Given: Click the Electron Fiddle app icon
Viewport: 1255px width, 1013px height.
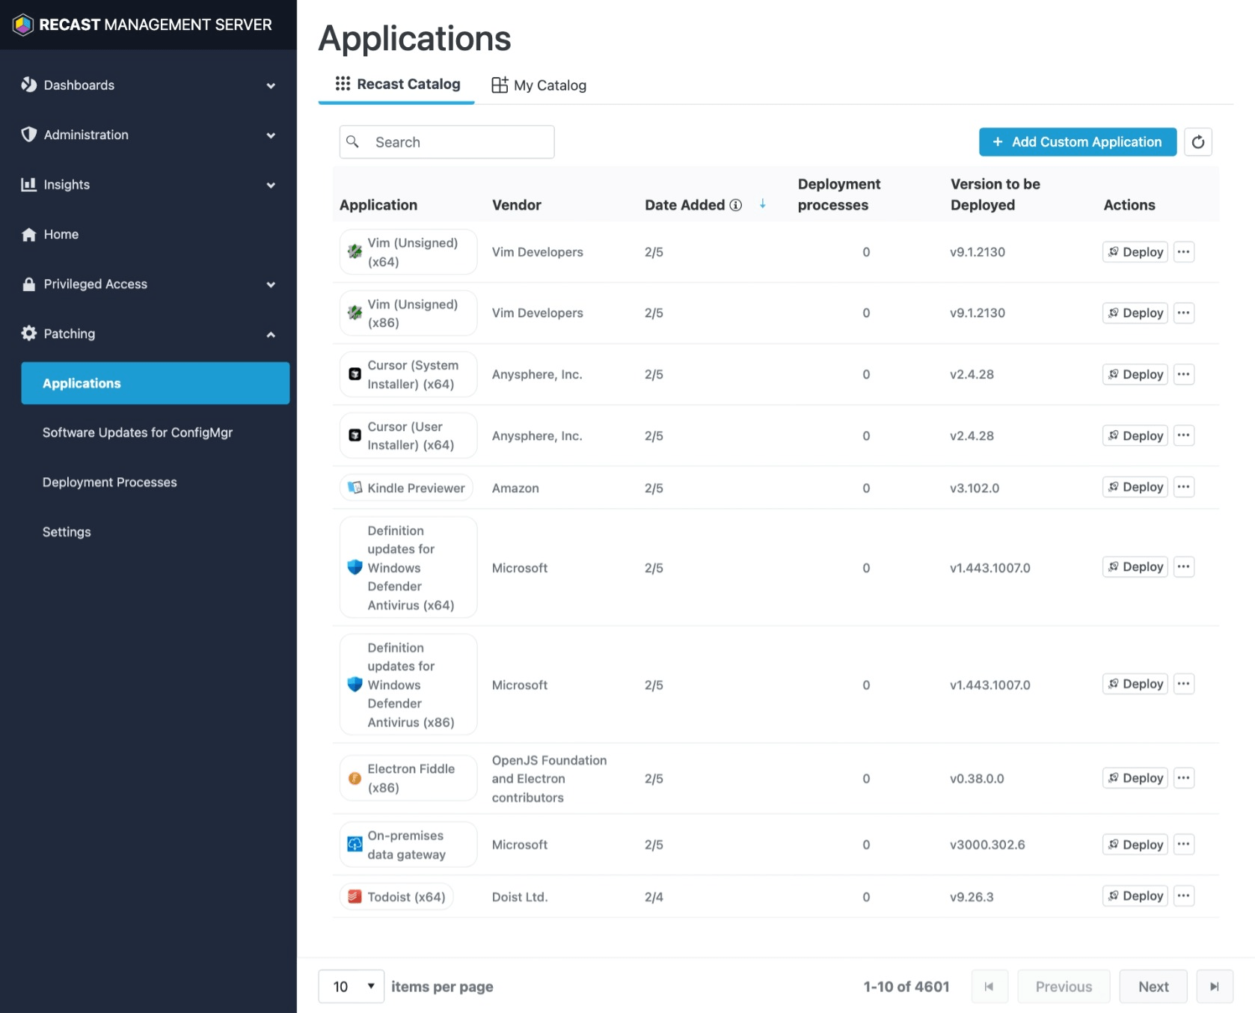Looking at the screenshot, I should 355,778.
